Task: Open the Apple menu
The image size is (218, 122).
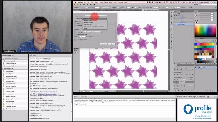Action: click(75, 2)
